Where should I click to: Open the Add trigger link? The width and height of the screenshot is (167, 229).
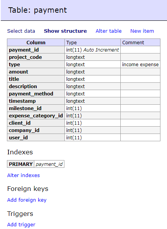[x=21, y=224]
